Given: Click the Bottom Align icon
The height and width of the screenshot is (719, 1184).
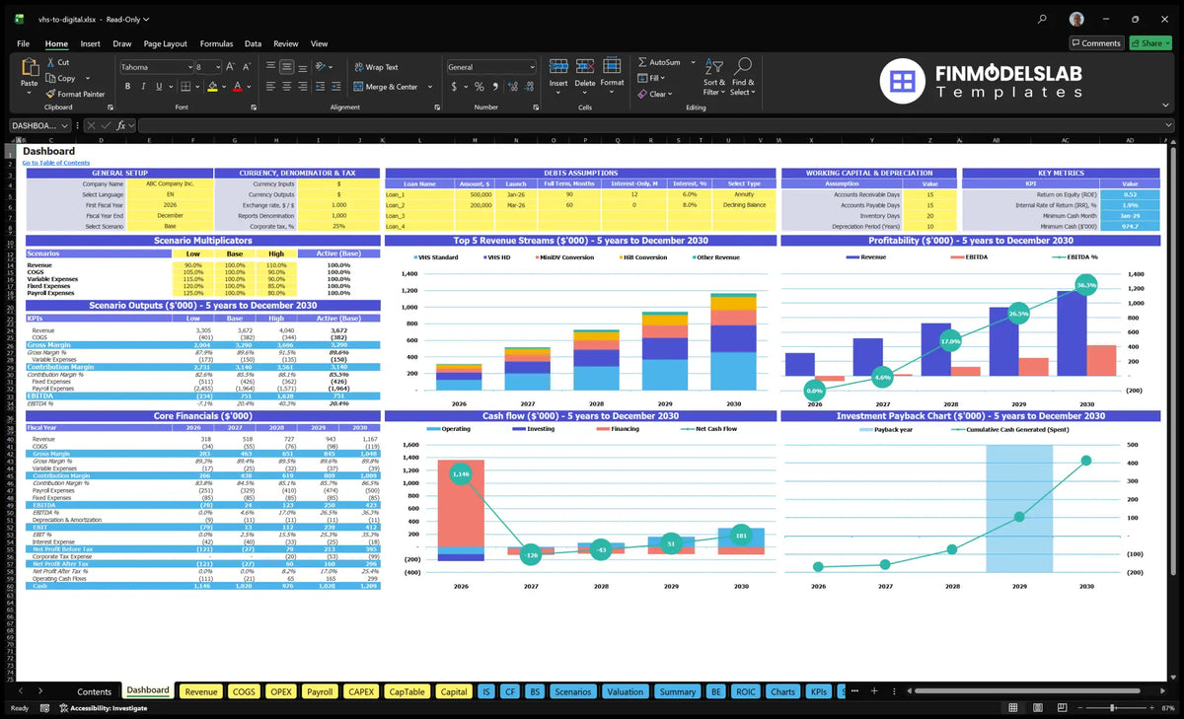Looking at the screenshot, I should (x=303, y=67).
